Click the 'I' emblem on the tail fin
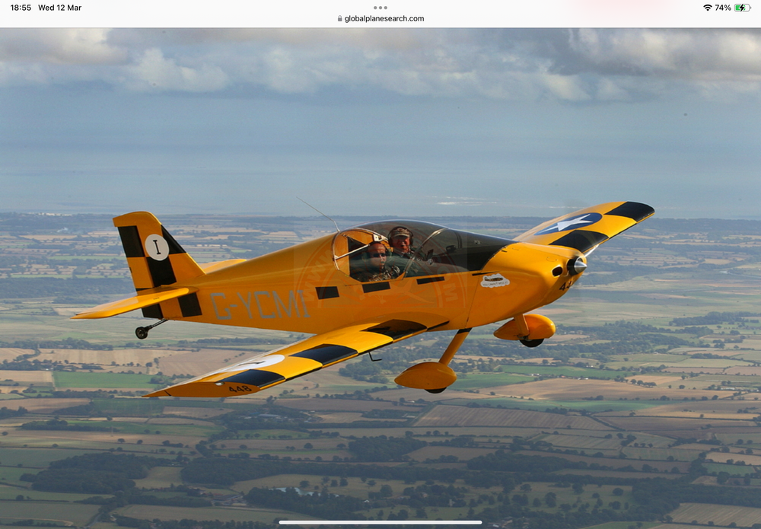 [155, 247]
